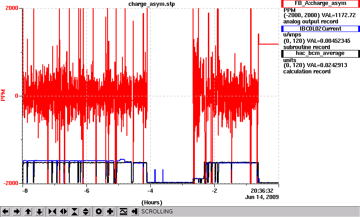This screenshot has width=360, height=217.
Task: Click the 'units' label under hac_bcm_average
Action: click(x=290, y=60)
